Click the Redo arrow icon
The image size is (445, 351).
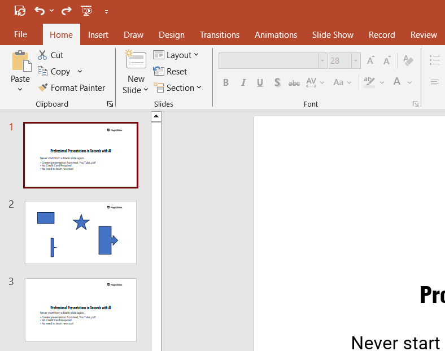coord(66,11)
